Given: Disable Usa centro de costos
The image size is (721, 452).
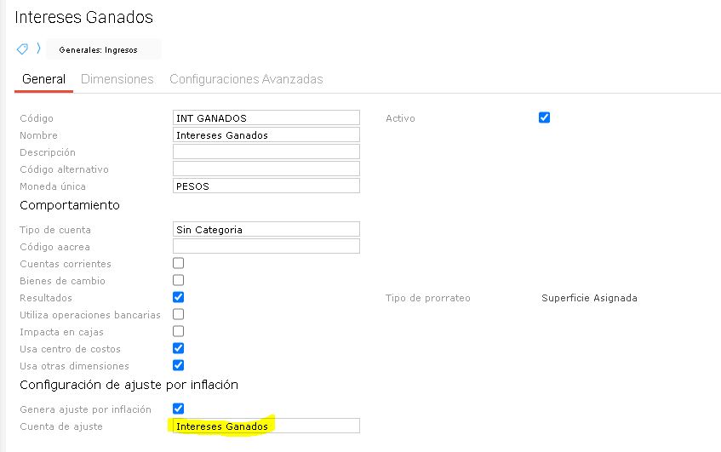Looking at the screenshot, I should click(x=179, y=348).
